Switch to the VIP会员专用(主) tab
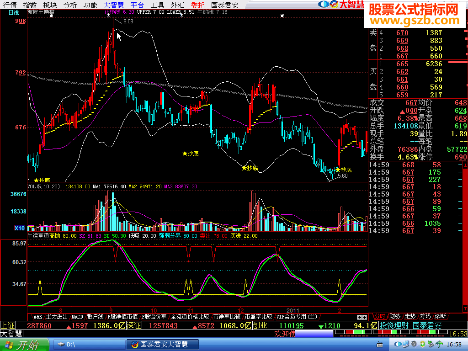 point(297,317)
